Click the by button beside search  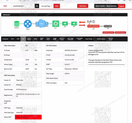pyautogui.click(x=37, y=6)
